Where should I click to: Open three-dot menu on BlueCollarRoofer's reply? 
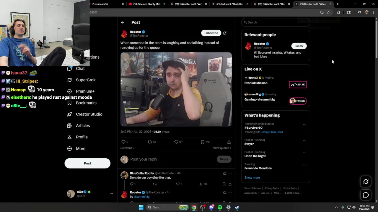pyautogui.click(x=230, y=173)
